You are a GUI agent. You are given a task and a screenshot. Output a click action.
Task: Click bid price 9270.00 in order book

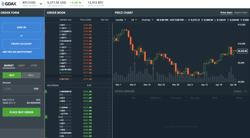tap(87, 108)
